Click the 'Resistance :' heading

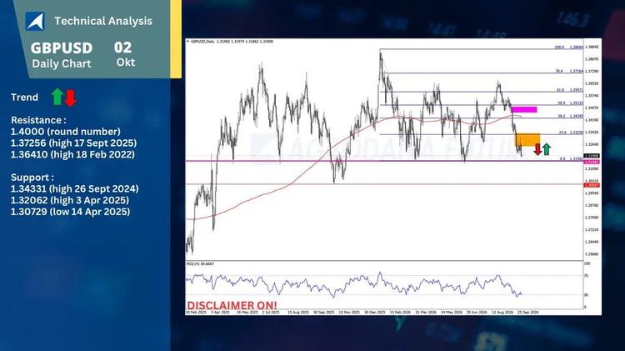point(38,120)
